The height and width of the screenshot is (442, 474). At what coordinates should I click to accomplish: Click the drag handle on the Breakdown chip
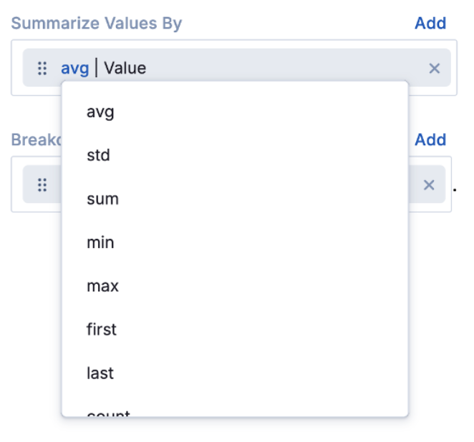tap(42, 185)
